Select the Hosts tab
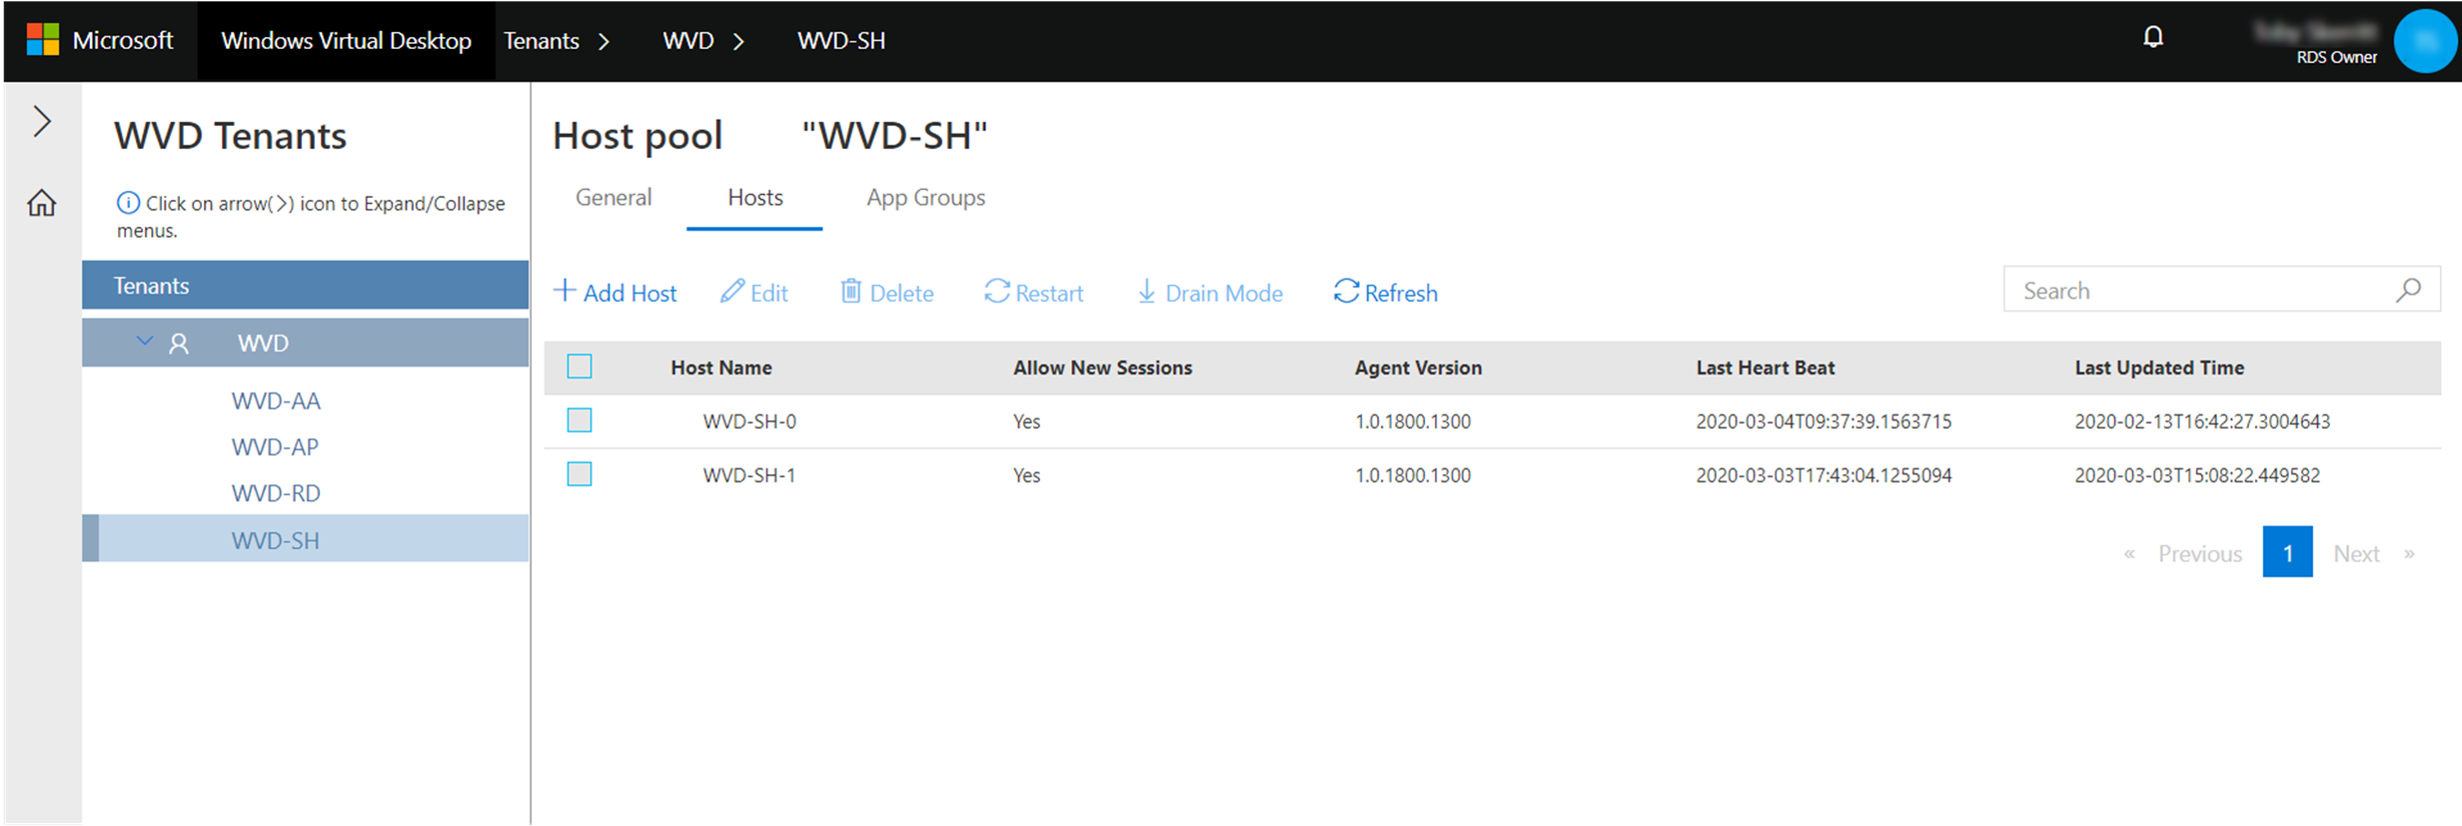The width and height of the screenshot is (2462, 826). click(755, 198)
